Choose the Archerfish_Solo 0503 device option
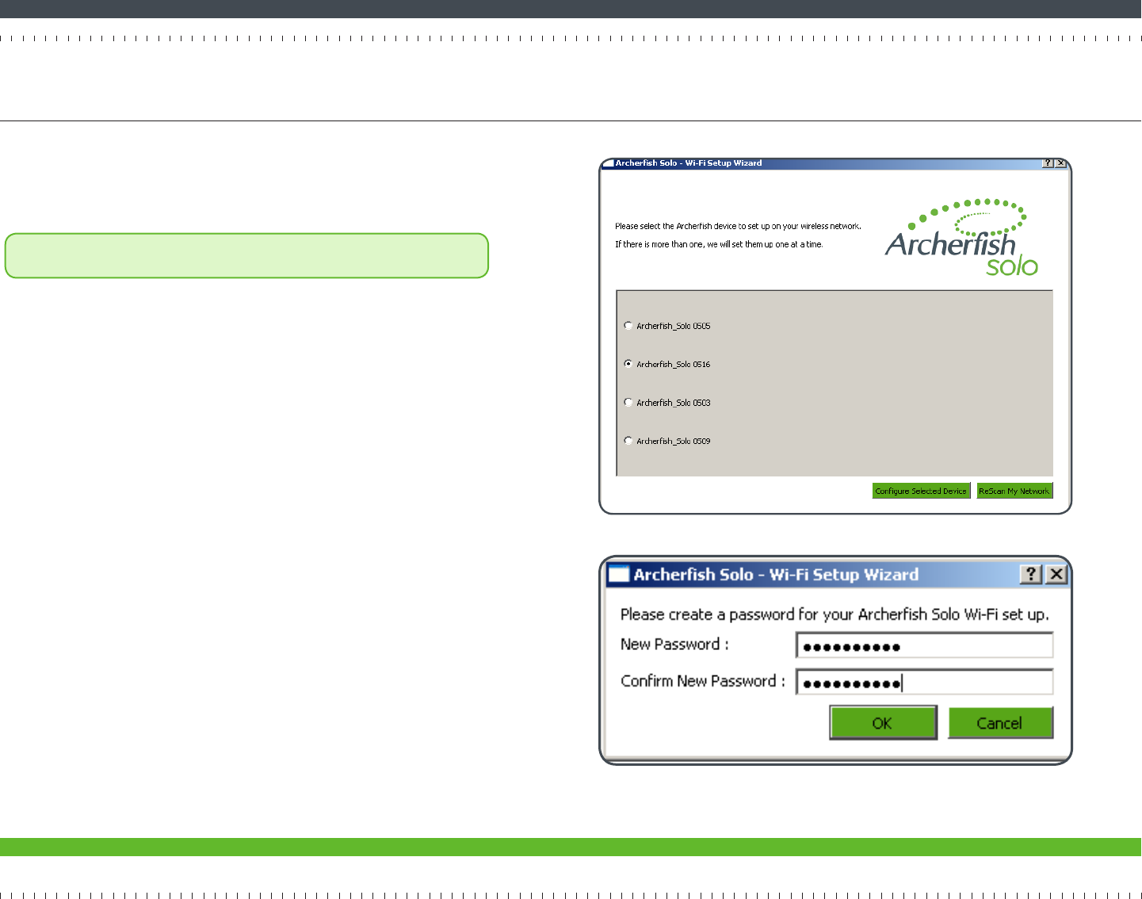 (x=628, y=403)
